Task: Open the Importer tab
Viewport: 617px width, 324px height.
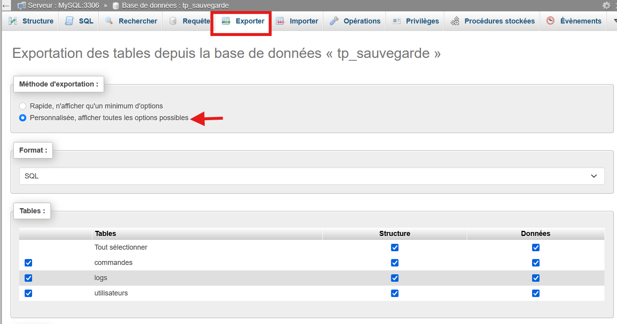Action: pos(297,21)
